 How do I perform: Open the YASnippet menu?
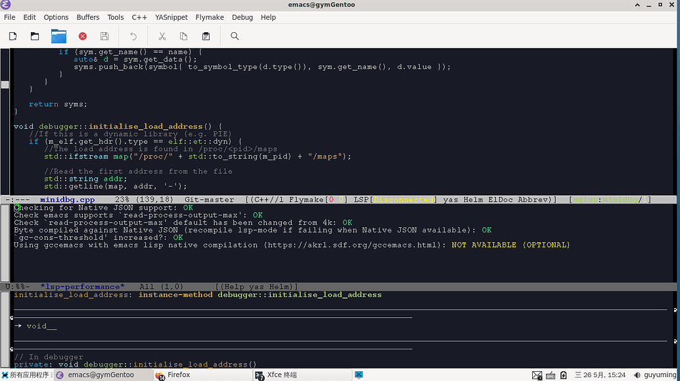[171, 17]
